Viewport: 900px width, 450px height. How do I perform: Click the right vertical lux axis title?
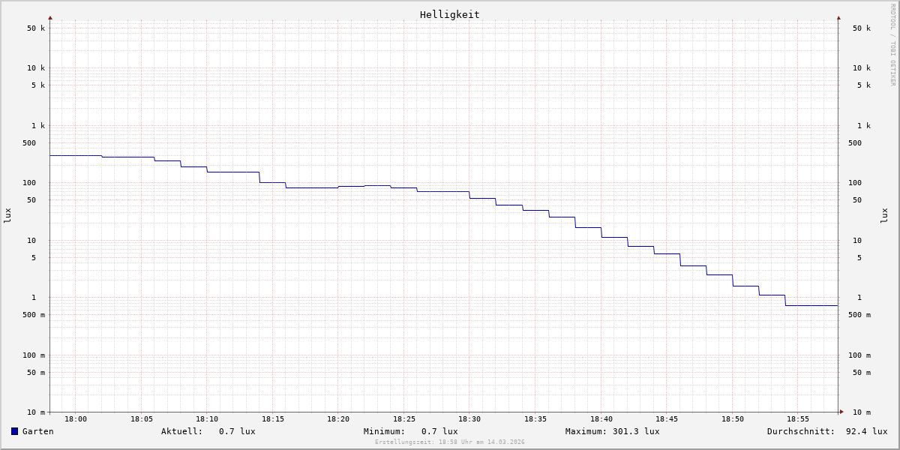pyautogui.click(x=884, y=216)
